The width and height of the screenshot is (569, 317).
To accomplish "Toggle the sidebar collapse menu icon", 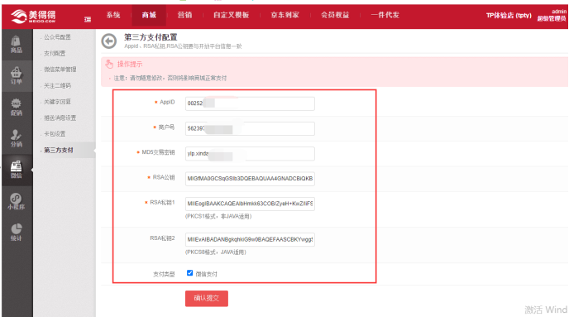I will click(88, 19).
